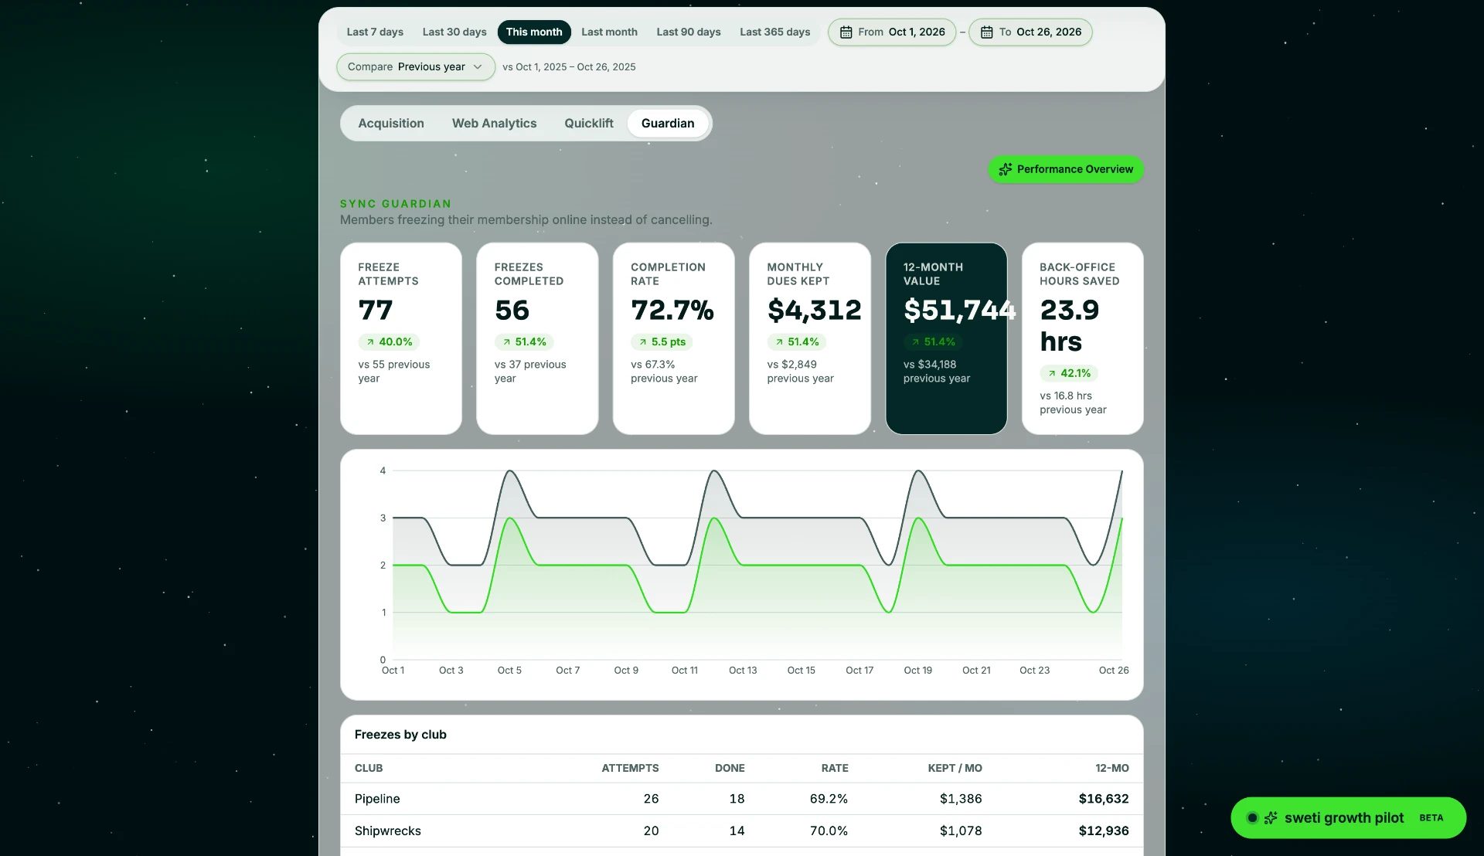This screenshot has height=856, width=1484.
Task: Select the Back-Office Hours Saved card
Action: coord(1082,338)
